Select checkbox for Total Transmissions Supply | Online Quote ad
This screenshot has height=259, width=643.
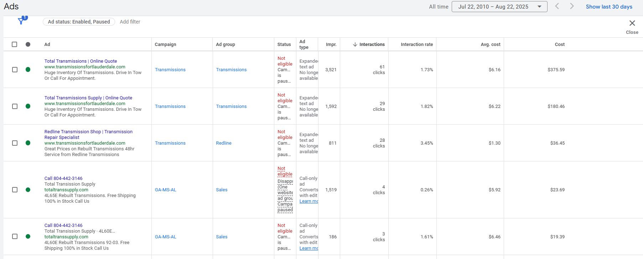tap(15, 106)
